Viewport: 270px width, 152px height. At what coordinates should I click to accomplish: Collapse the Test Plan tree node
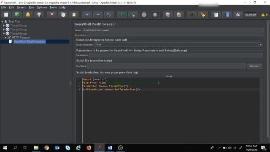pyautogui.click(x=2, y=22)
